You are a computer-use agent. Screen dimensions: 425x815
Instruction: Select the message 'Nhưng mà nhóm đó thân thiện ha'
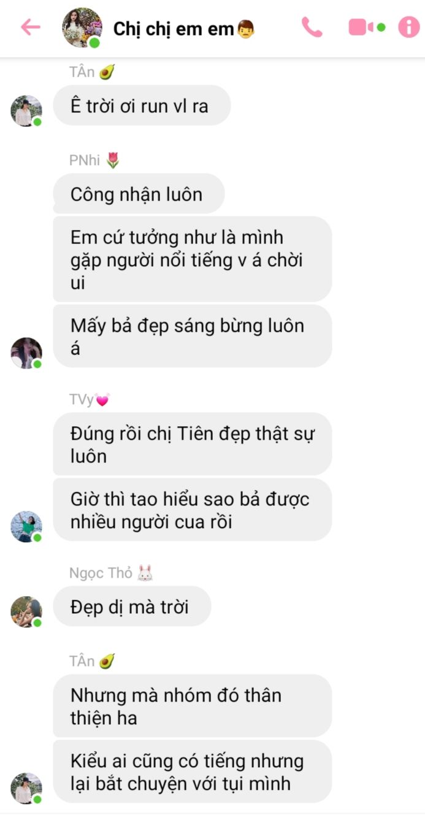tap(193, 706)
